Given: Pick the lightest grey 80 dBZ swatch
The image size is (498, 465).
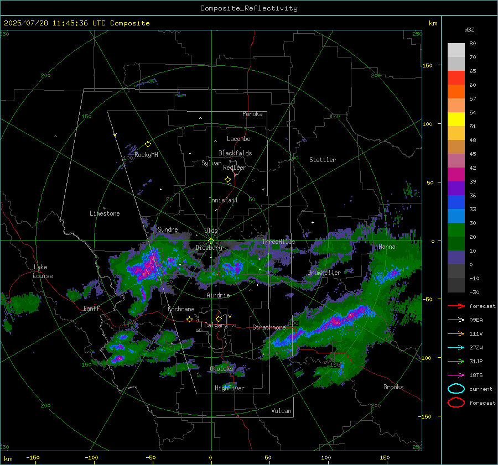Looking at the screenshot, I should pyautogui.click(x=456, y=50).
